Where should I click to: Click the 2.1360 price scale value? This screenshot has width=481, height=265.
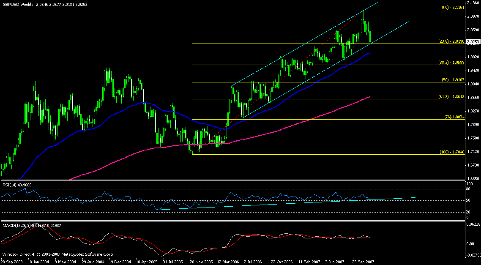(473, 3)
